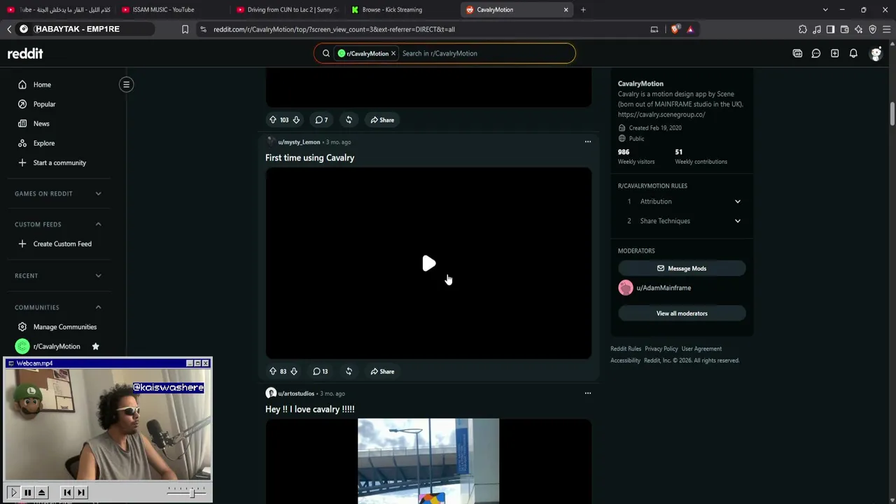Click View all moderators
Viewport: 896px width, 504px height.
click(x=682, y=314)
